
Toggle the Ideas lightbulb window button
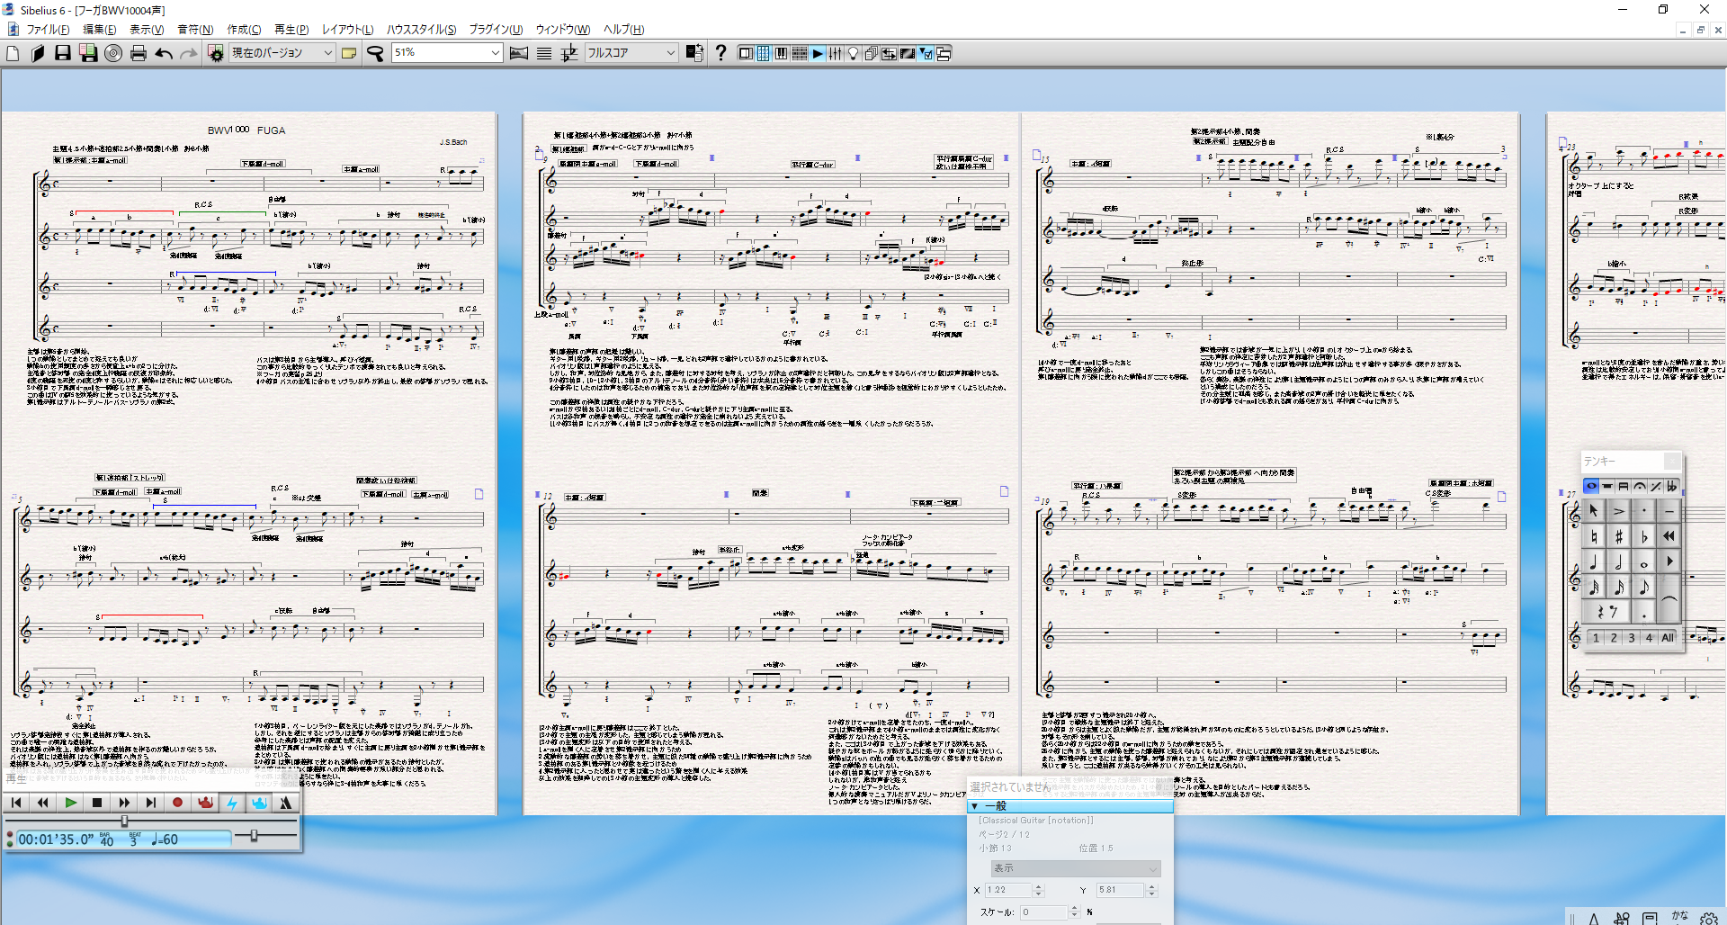(854, 53)
